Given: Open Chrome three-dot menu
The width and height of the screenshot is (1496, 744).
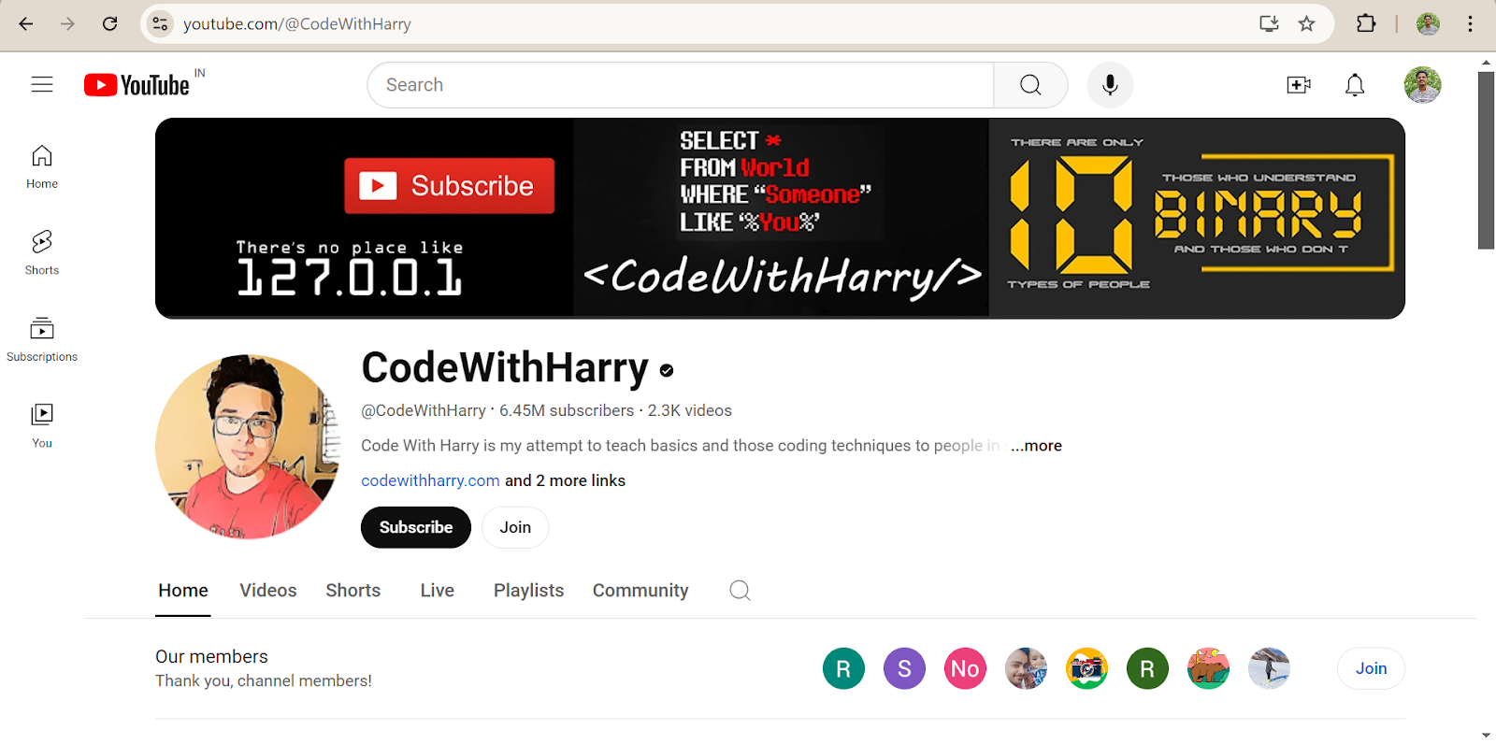Looking at the screenshot, I should click(1471, 23).
